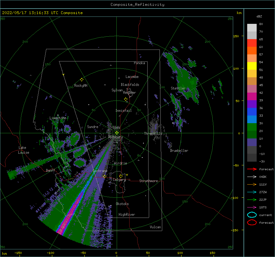This screenshot has height=257, width=275.
Task: Click the yellow diamond marker near Cochrane
Action: coord(105,177)
